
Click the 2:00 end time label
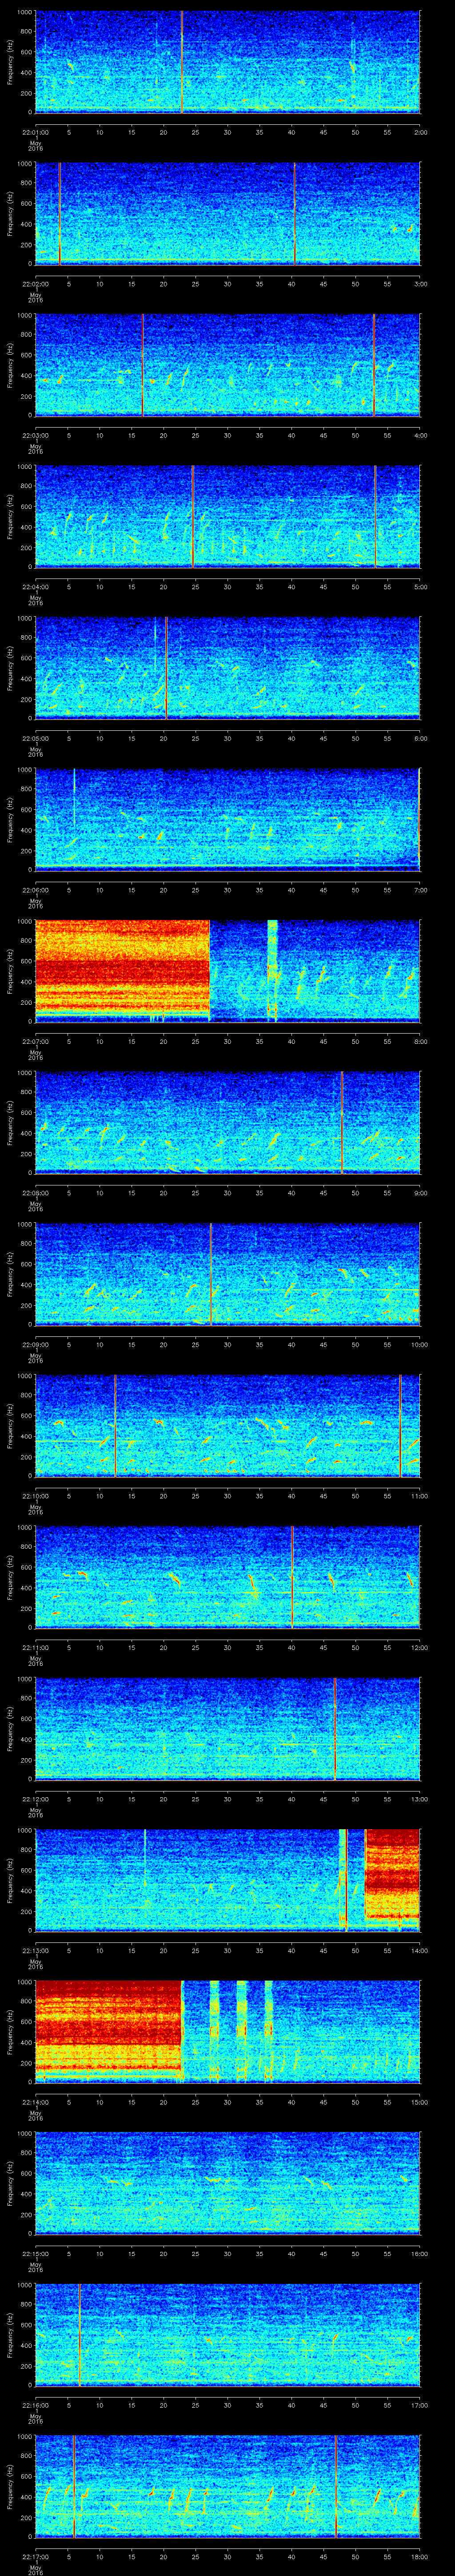pyautogui.click(x=420, y=132)
